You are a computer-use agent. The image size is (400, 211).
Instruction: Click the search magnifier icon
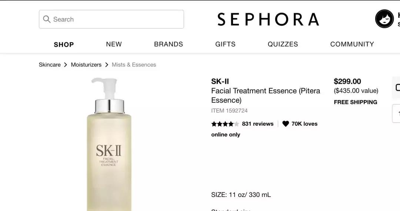click(x=47, y=19)
